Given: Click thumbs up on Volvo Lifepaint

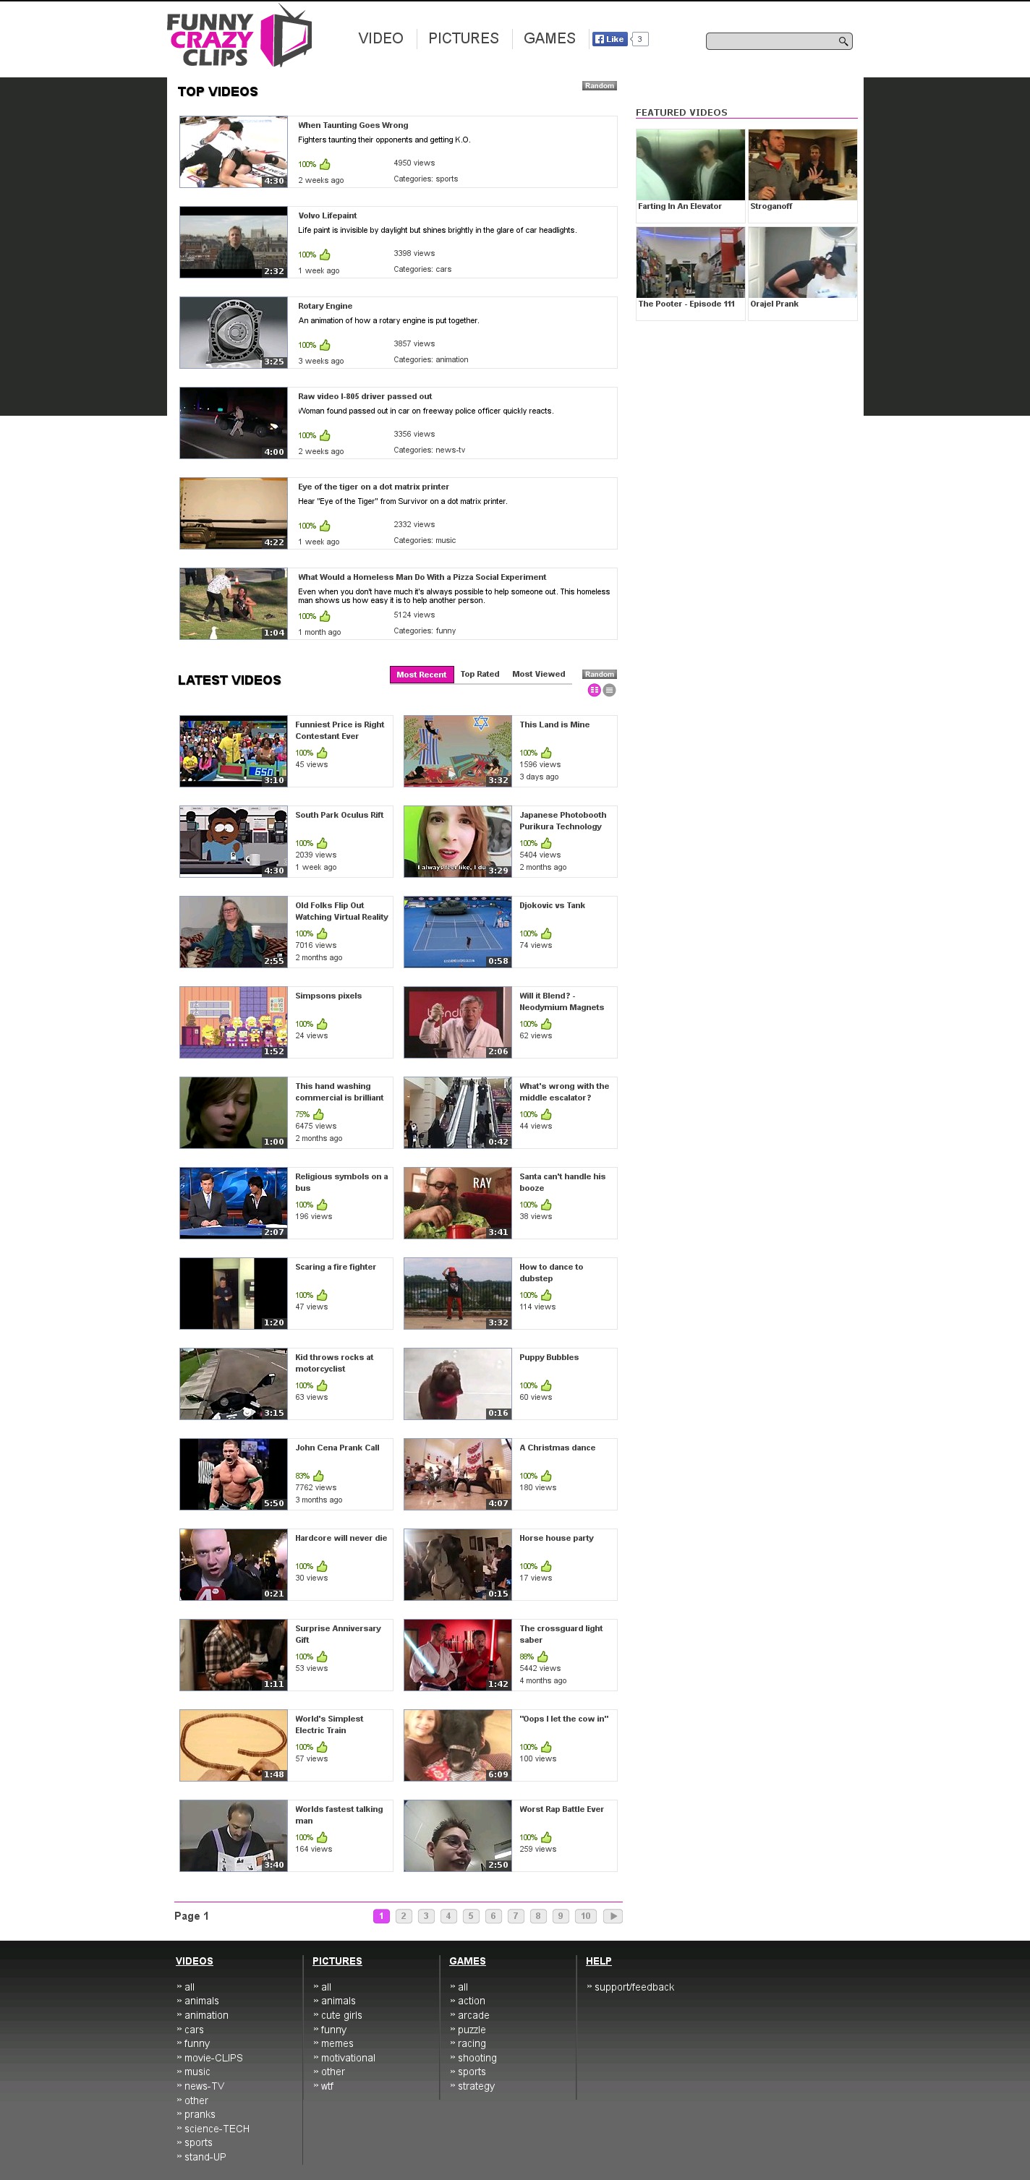Looking at the screenshot, I should [325, 255].
